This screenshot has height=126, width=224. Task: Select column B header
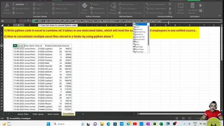coord(19,25)
